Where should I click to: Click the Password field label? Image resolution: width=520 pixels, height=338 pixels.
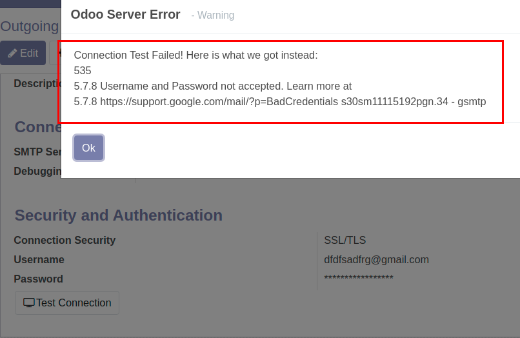(x=39, y=279)
